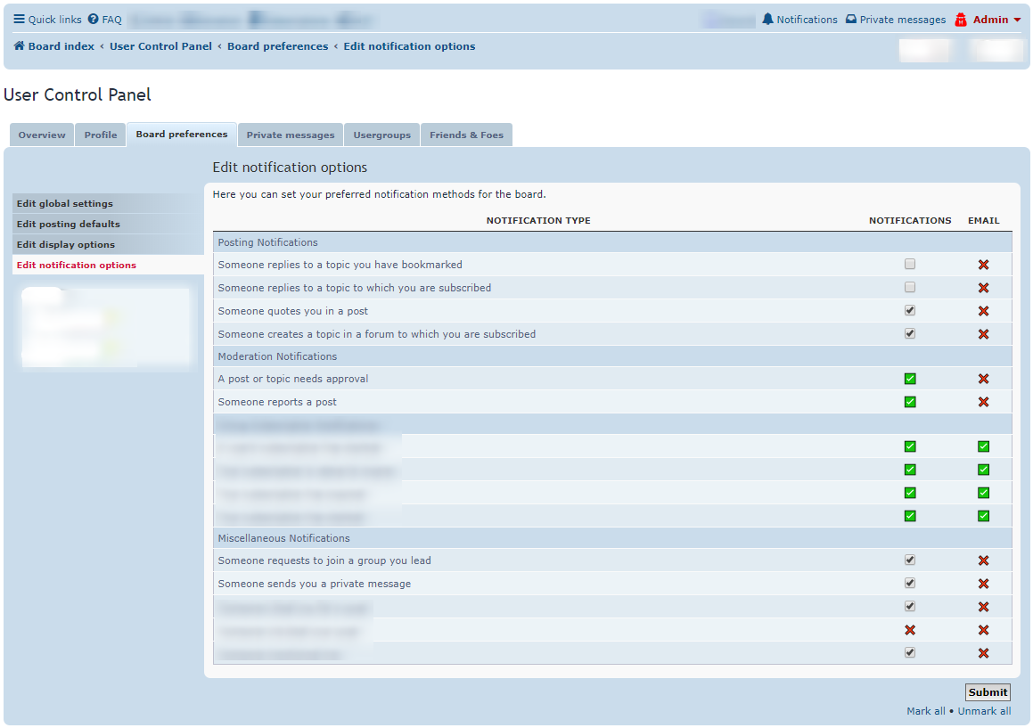1033x728 pixels.
Task: Open the Quick links hamburger menu
Action: (19, 20)
